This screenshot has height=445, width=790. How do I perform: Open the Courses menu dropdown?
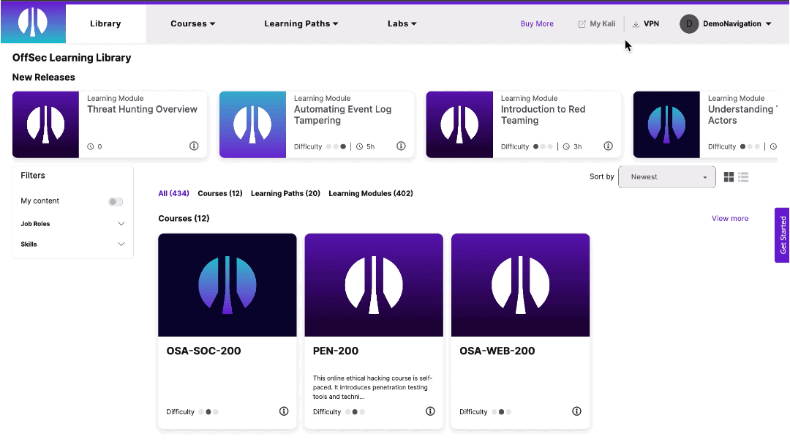pos(192,23)
